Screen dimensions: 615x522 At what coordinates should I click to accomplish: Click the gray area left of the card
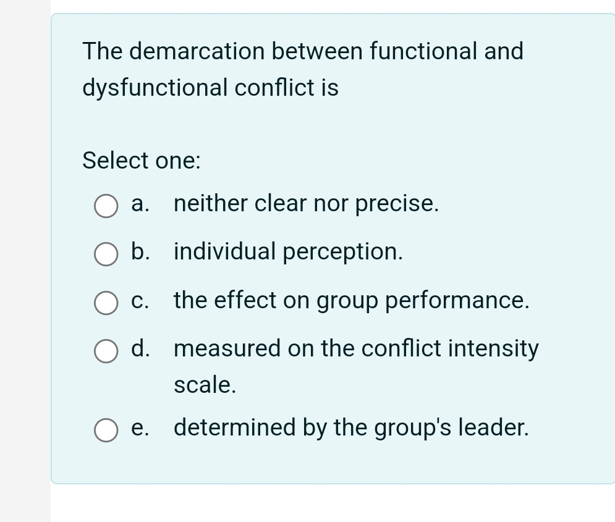pyautogui.click(x=25, y=259)
